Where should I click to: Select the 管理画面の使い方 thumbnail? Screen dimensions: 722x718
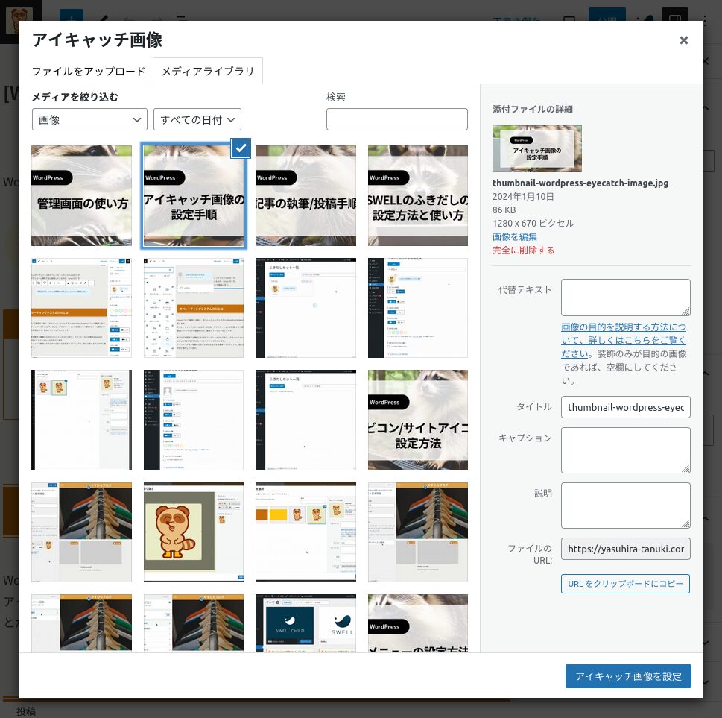click(x=81, y=195)
